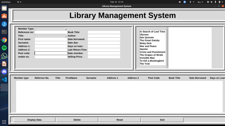Screen dimensions: 225x126
Task: Show the applications grid
Action: tap(4, 122)
